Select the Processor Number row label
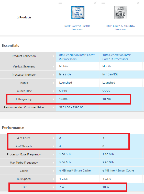This screenshot has height=194, width=144. 24,75
